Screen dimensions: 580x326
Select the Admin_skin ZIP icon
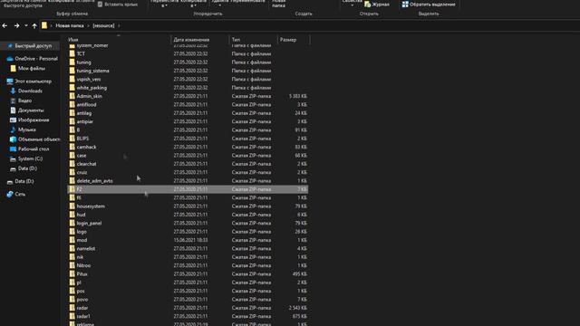[x=72, y=96]
